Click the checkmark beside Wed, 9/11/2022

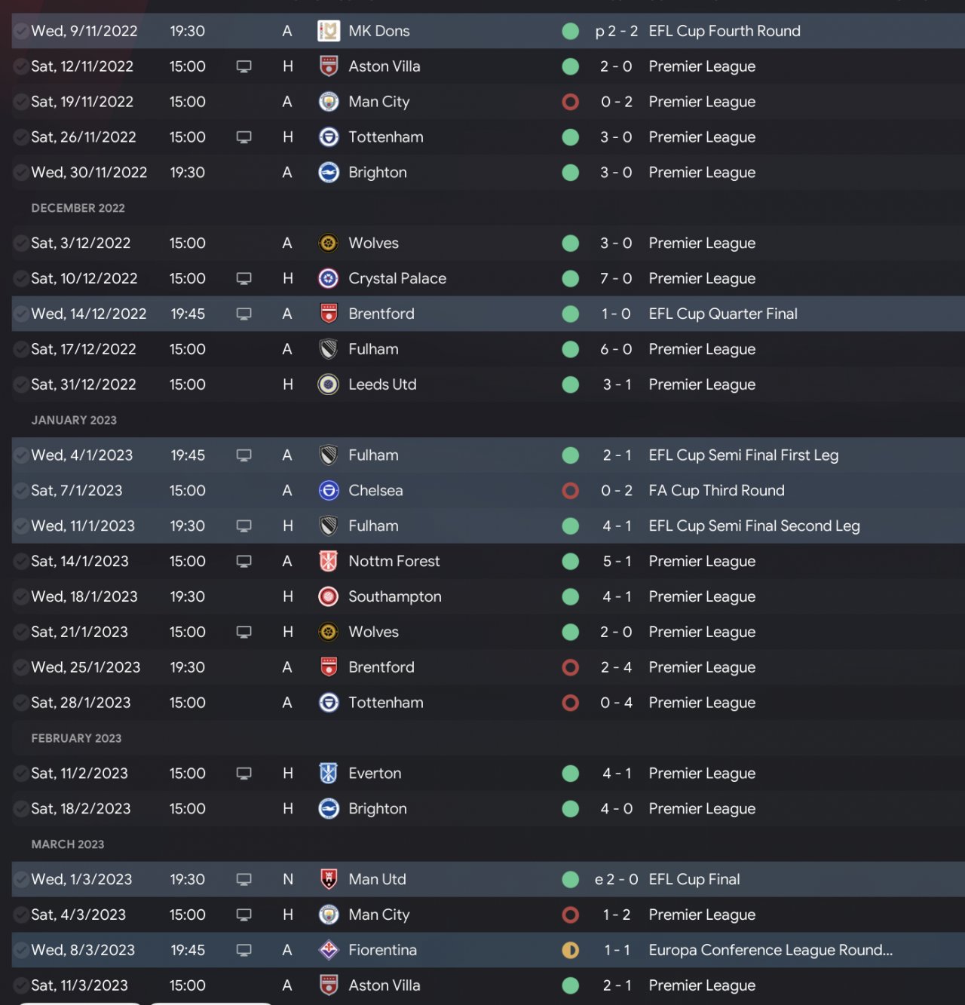tap(21, 31)
